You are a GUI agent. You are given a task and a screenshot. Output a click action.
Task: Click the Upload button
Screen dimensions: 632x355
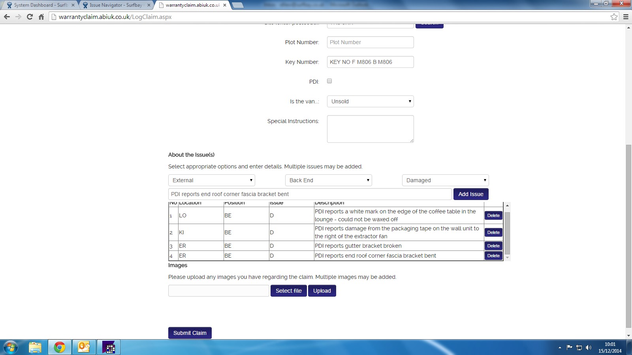[x=322, y=291]
